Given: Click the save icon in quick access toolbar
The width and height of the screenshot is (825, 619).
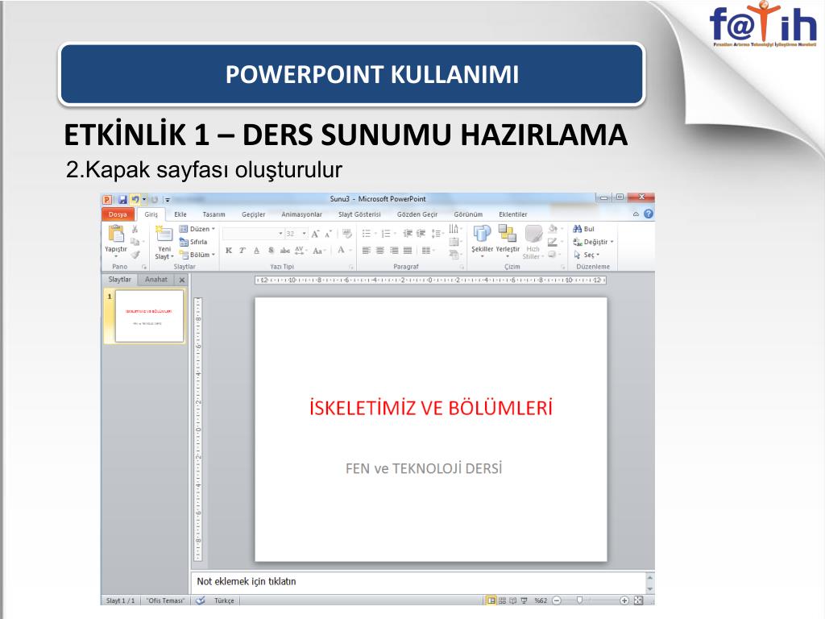Looking at the screenshot, I should coord(122,200).
